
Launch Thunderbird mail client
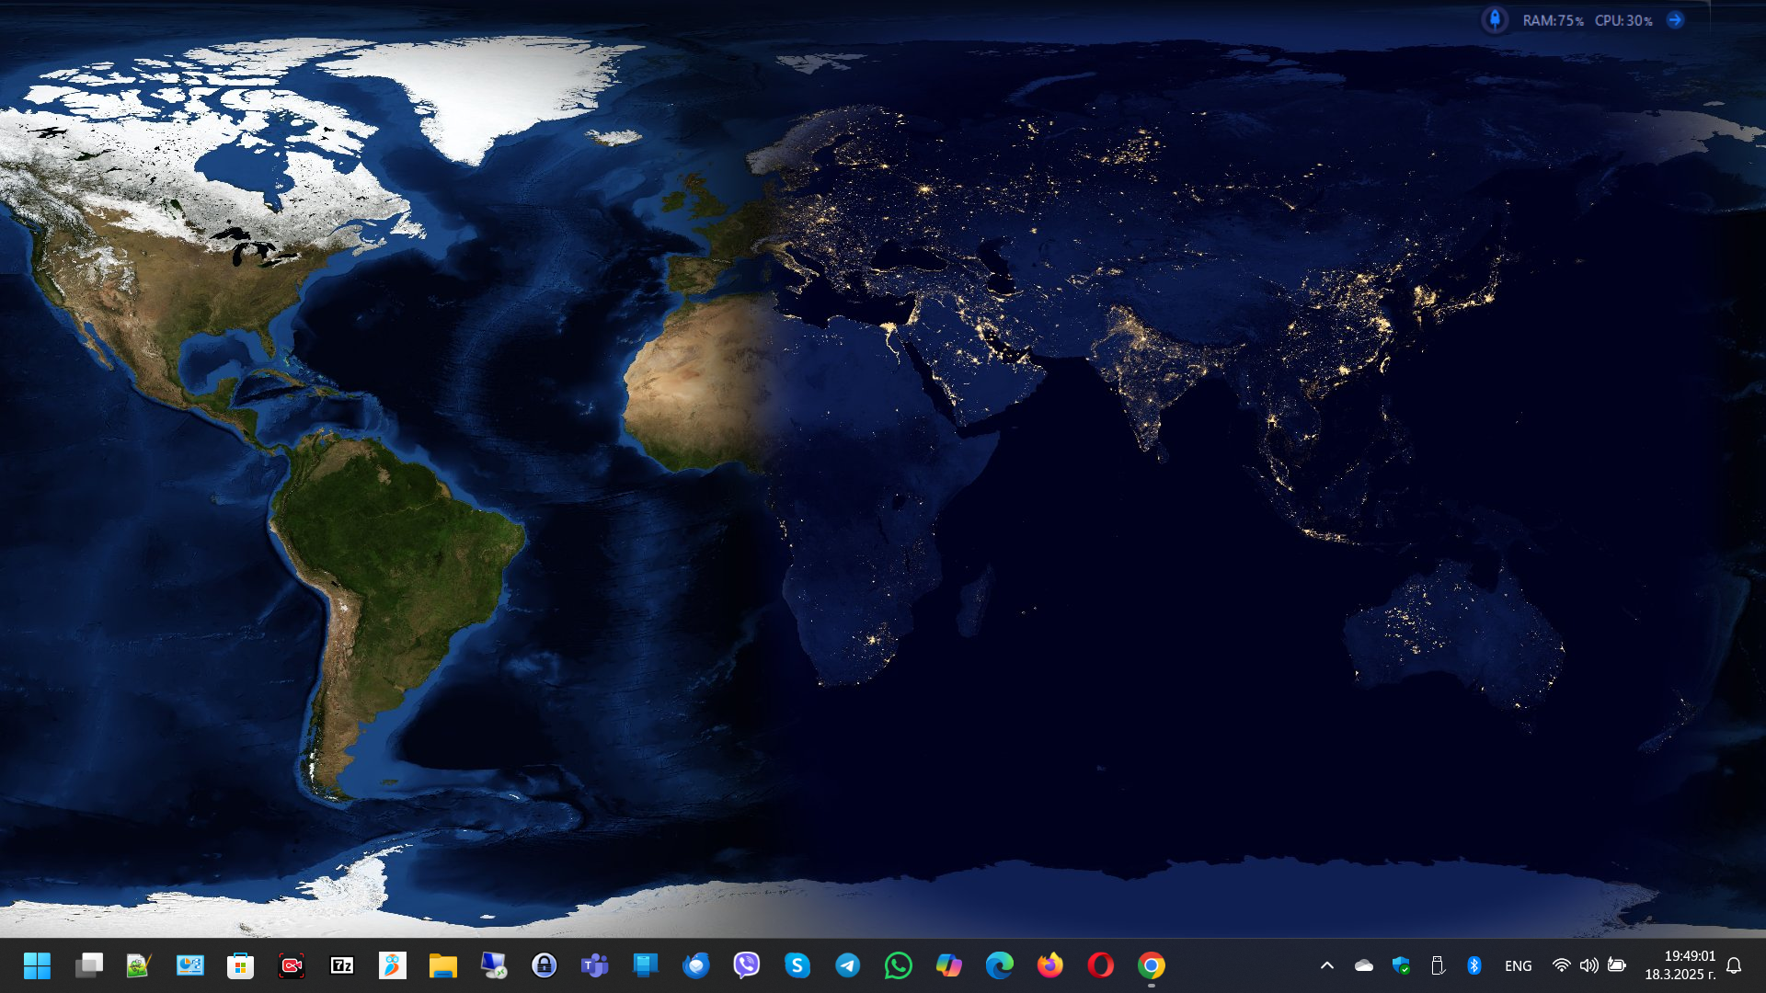[x=696, y=965]
